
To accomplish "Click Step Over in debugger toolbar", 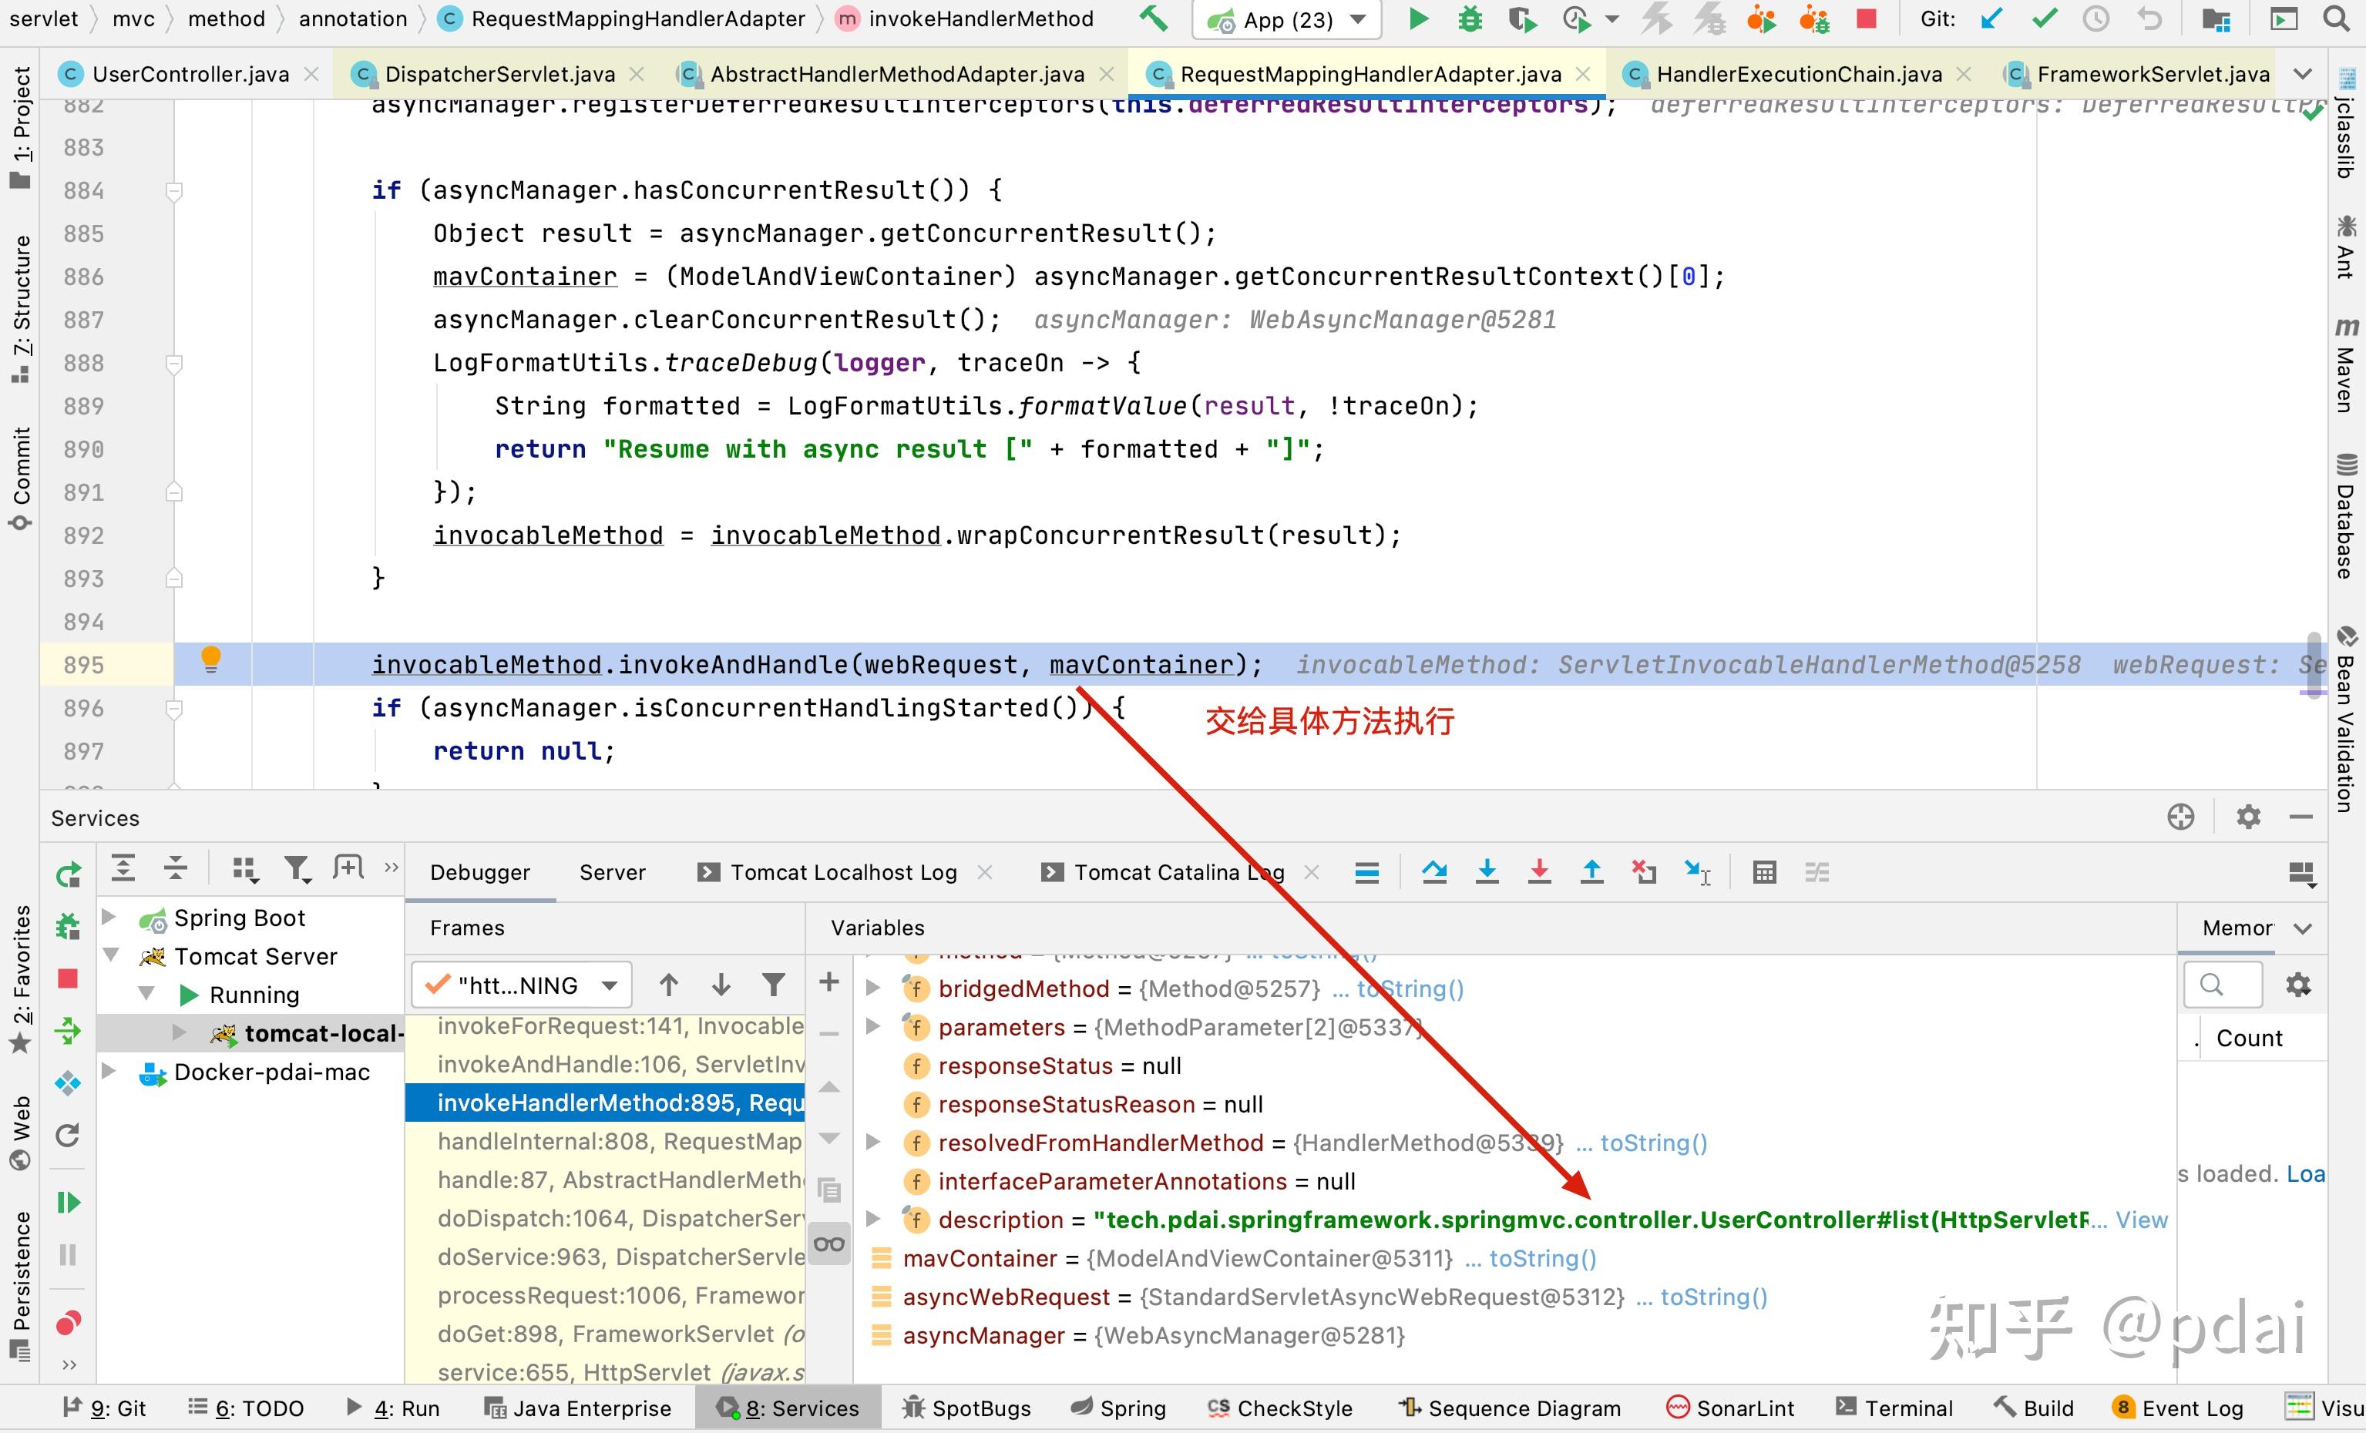I will [x=1434, y=871].
